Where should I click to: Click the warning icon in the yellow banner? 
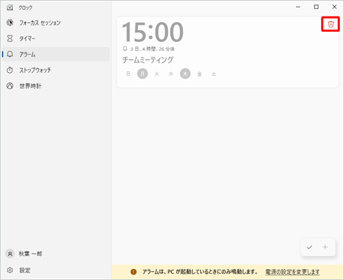pos(133,272)
